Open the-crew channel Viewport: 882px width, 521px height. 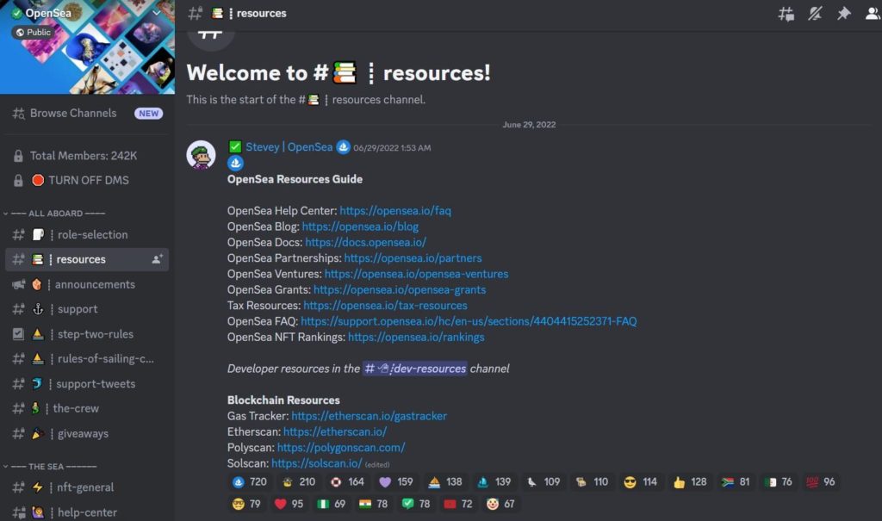click(87, 408)
